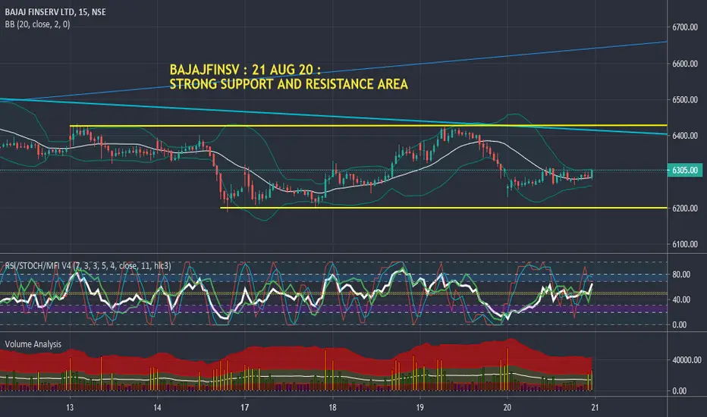The width and height of the screenshot is (707, 417).
Task: Click the 0.00 oscillator scale label
Action: pyautogui.click(x=680, y=325)
